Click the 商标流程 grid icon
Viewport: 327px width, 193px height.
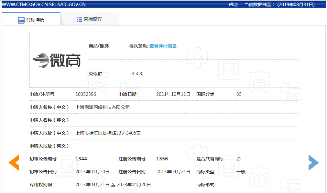point(80,19)
